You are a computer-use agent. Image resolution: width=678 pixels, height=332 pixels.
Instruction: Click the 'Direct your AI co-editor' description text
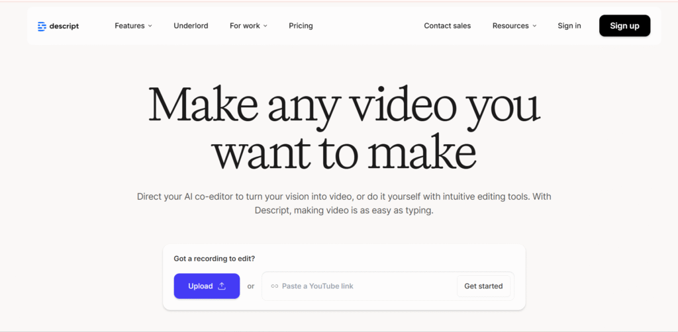coord(344,204)
